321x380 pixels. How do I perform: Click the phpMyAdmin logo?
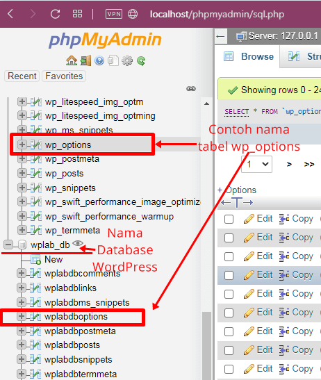pos(106,40)
